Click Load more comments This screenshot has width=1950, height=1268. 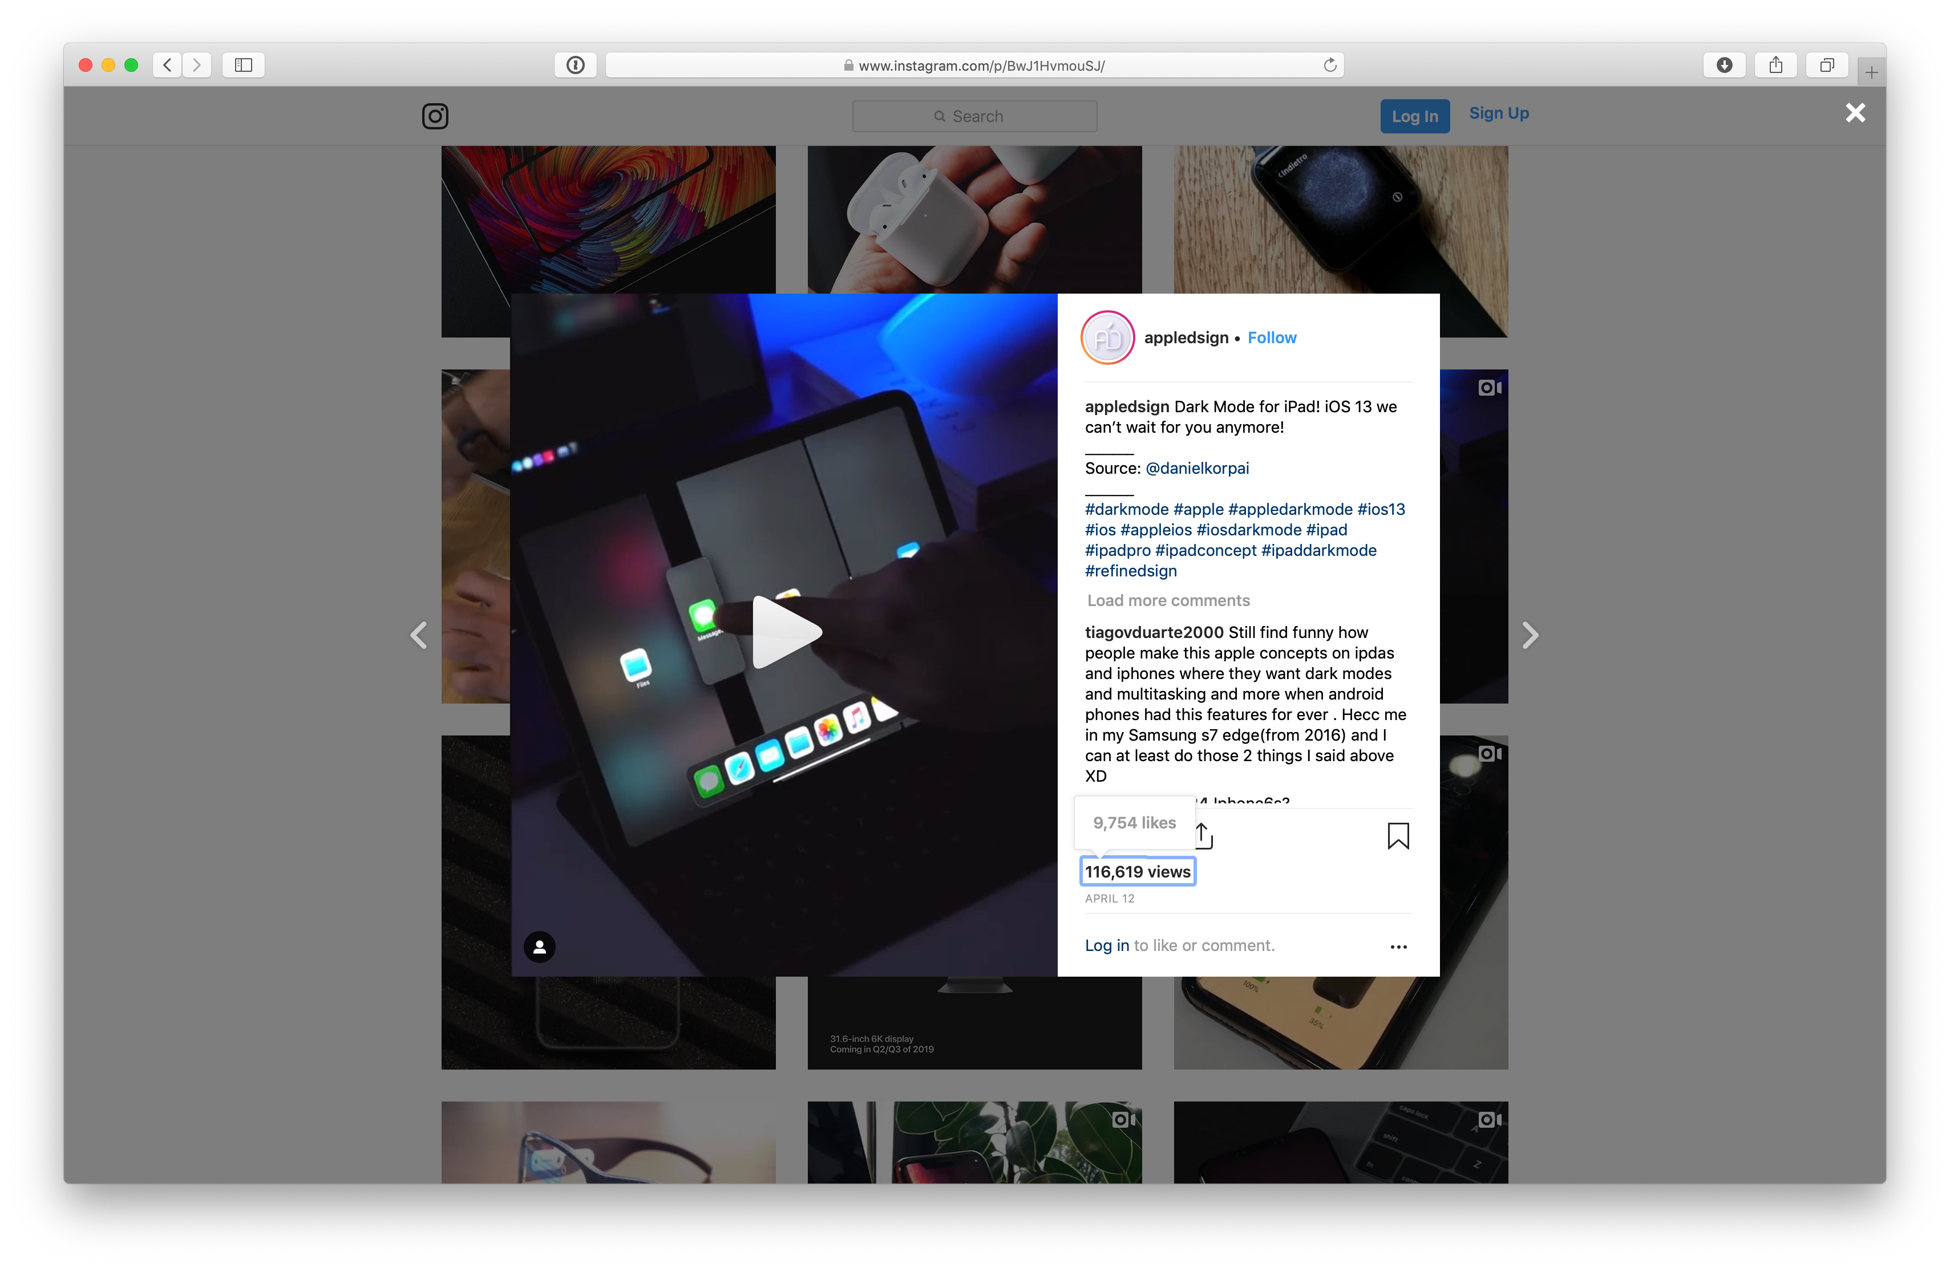[x=1168, y=600]
